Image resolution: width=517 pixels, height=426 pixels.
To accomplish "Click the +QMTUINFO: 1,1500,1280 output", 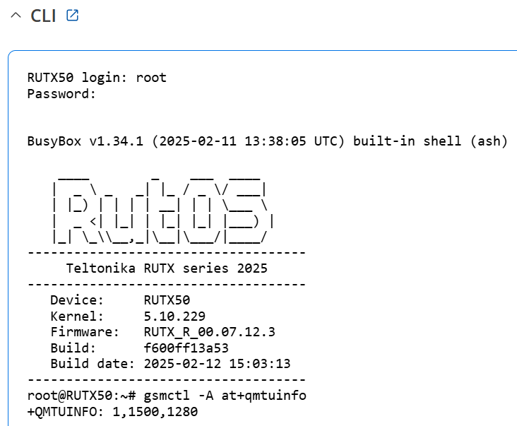I will tap(112, 412).
